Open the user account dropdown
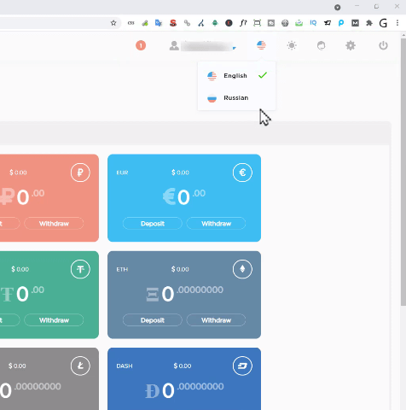 [203, 45]
